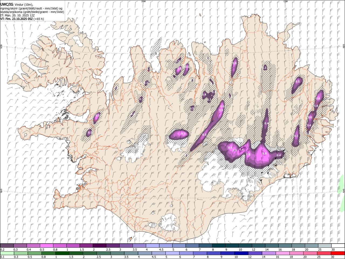345x259 pixels.
Task: Click the '0.9' snowfall value on map
Action: point(264,154)
